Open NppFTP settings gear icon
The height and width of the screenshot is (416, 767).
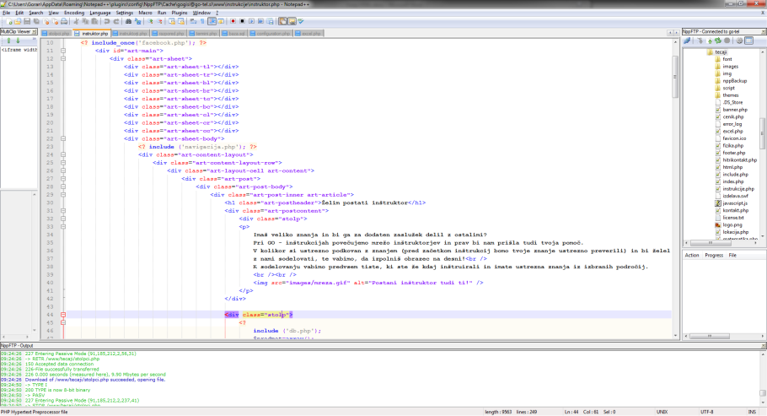coord(740,41)
